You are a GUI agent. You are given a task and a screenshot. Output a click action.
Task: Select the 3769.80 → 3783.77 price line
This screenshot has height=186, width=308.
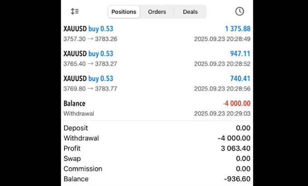(90, 89)
